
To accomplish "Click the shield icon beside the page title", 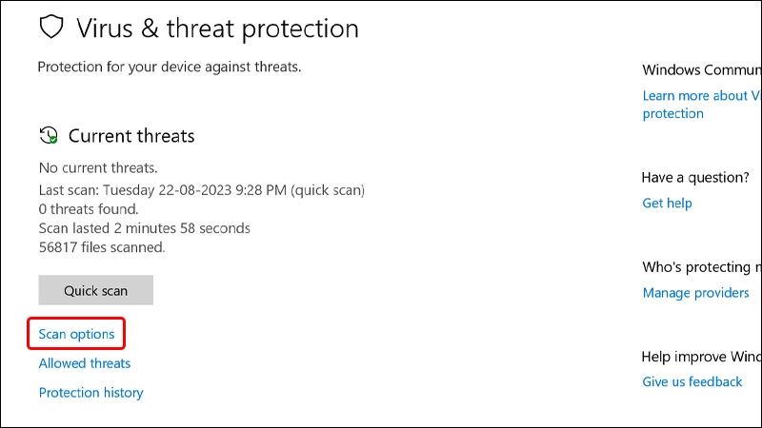I will click(x=51, y=28).
